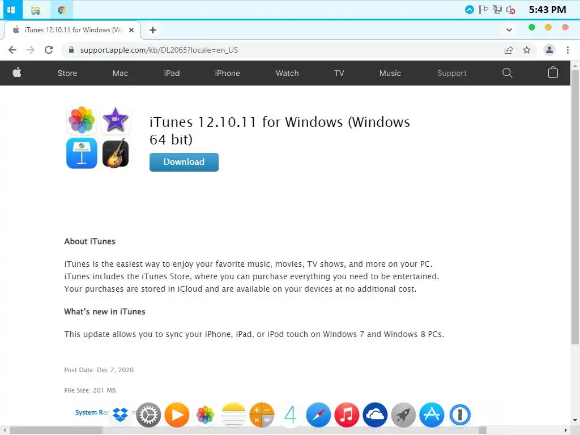Expand the tab search chevron

point(509,30)
